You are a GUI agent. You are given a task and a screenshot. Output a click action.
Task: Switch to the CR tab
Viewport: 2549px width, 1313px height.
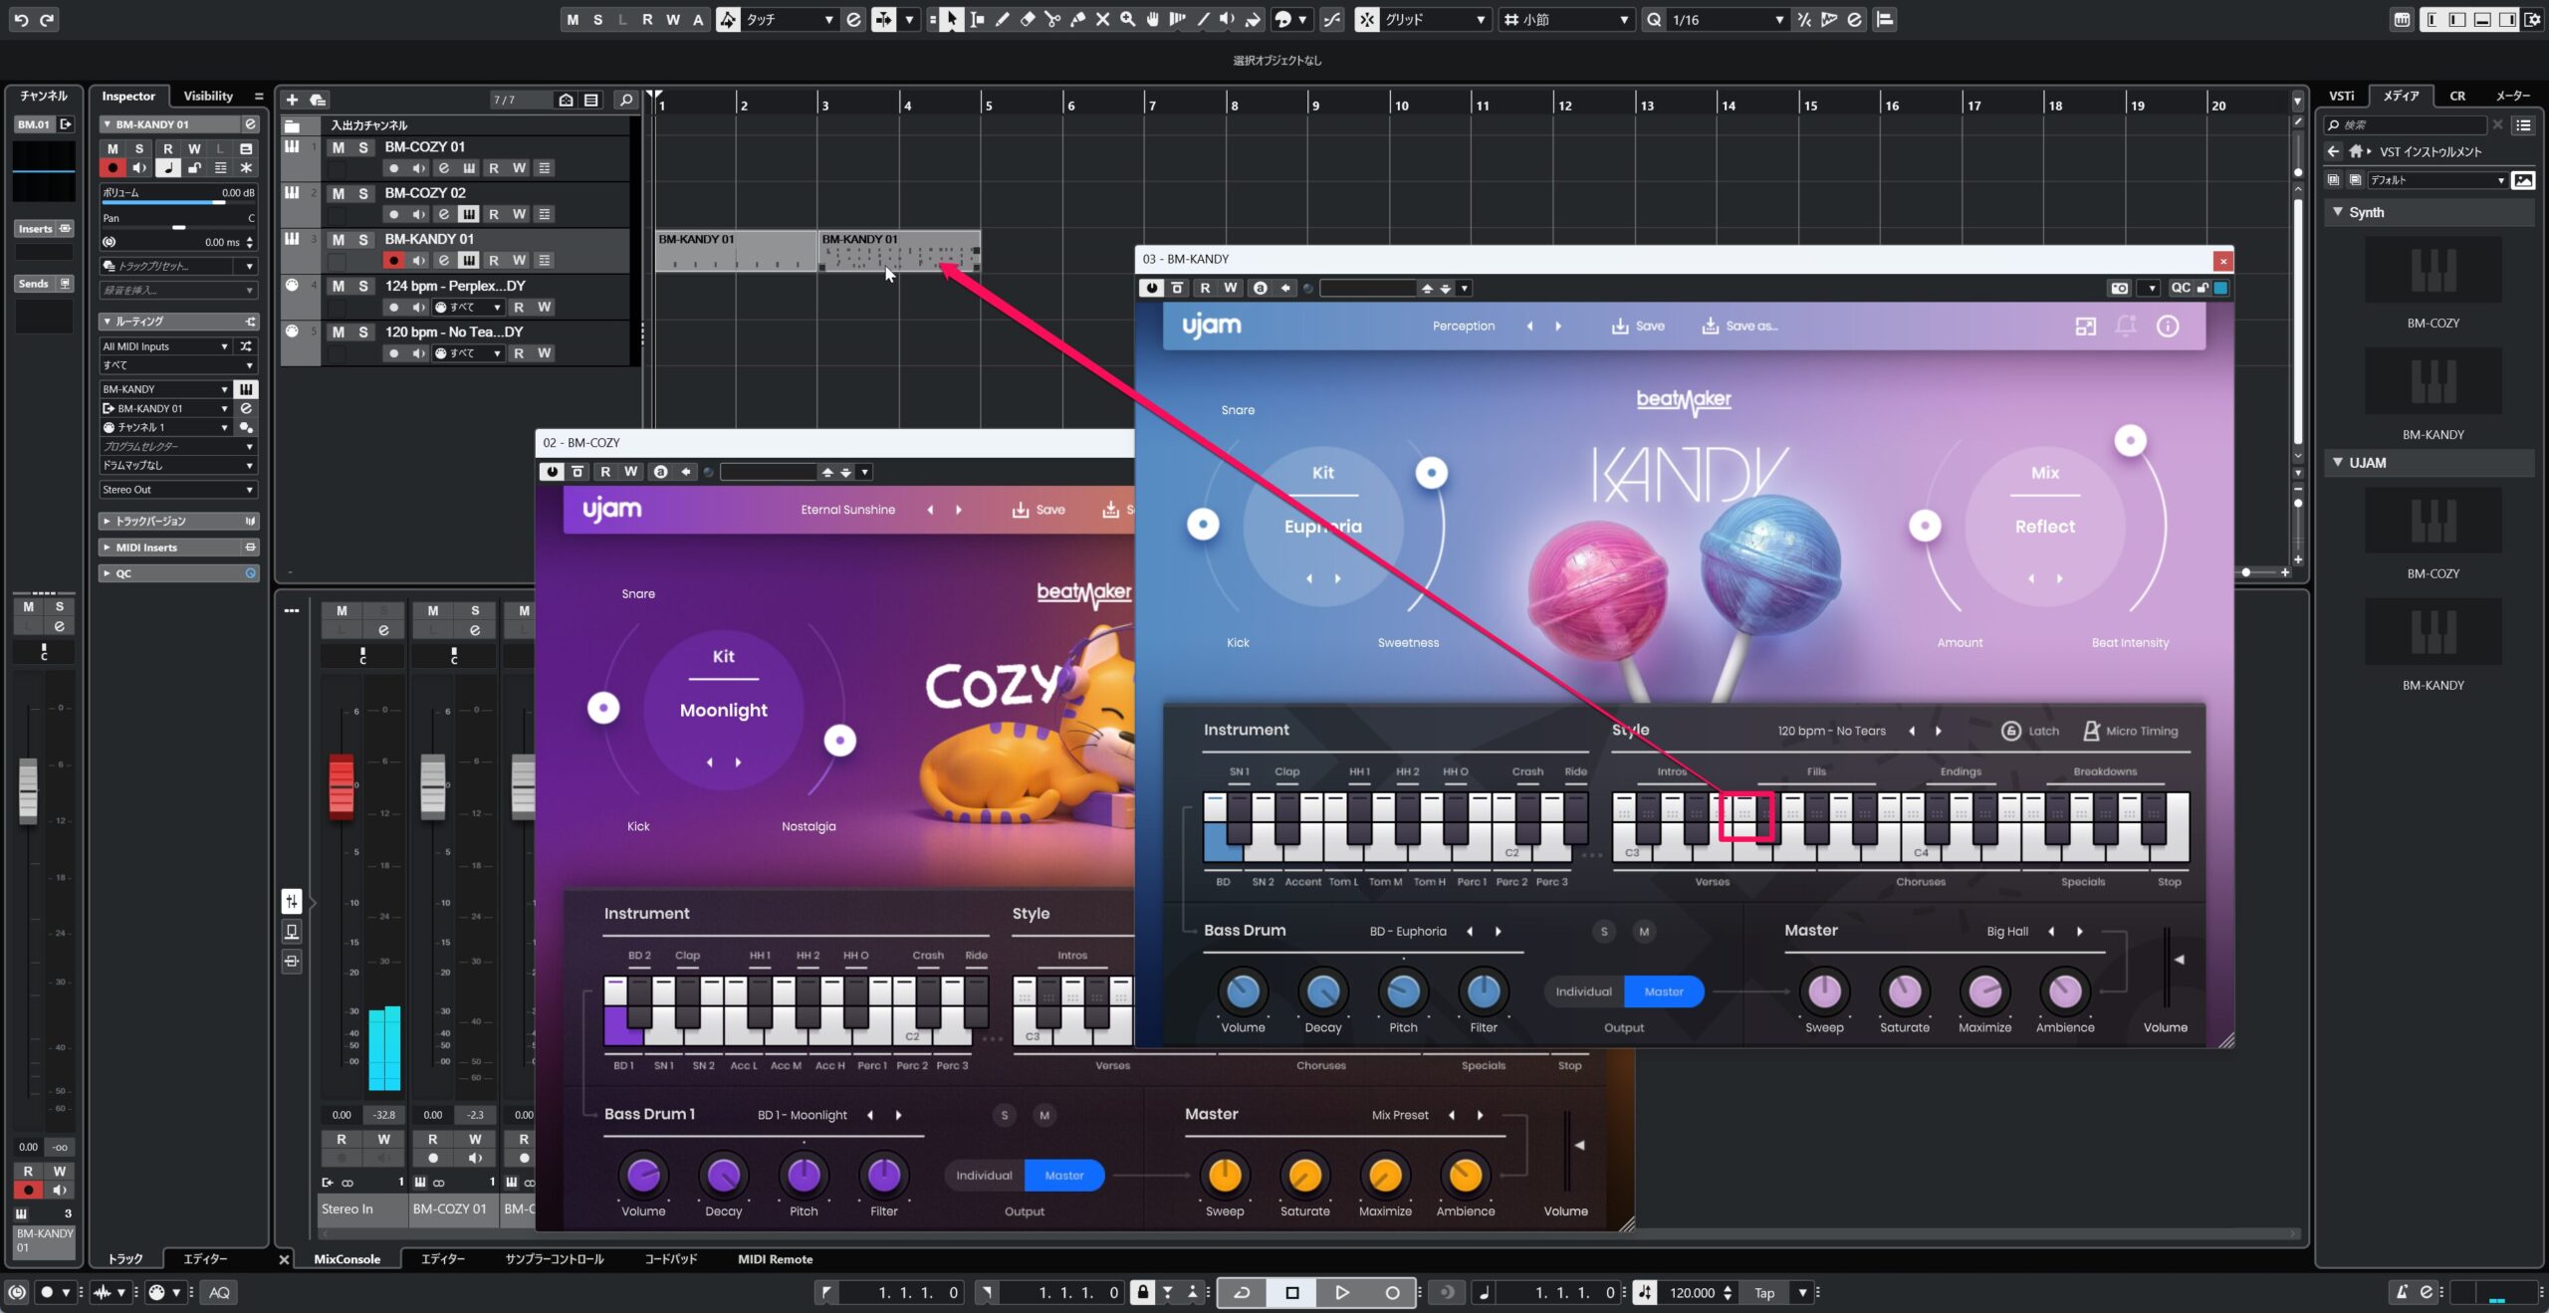tap(2457, 96)
